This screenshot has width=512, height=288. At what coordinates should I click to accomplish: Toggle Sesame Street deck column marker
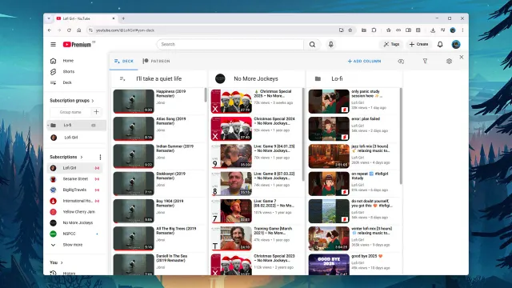[97, 179]
